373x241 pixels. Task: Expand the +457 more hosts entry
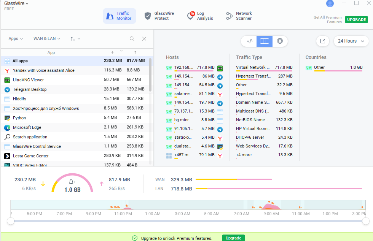pyautogui.click(x=190, y=155)
